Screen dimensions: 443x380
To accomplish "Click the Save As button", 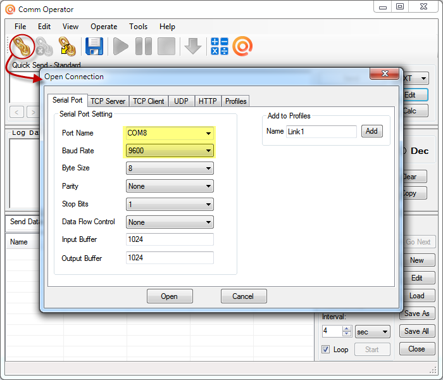I will [x=417, y=313].
